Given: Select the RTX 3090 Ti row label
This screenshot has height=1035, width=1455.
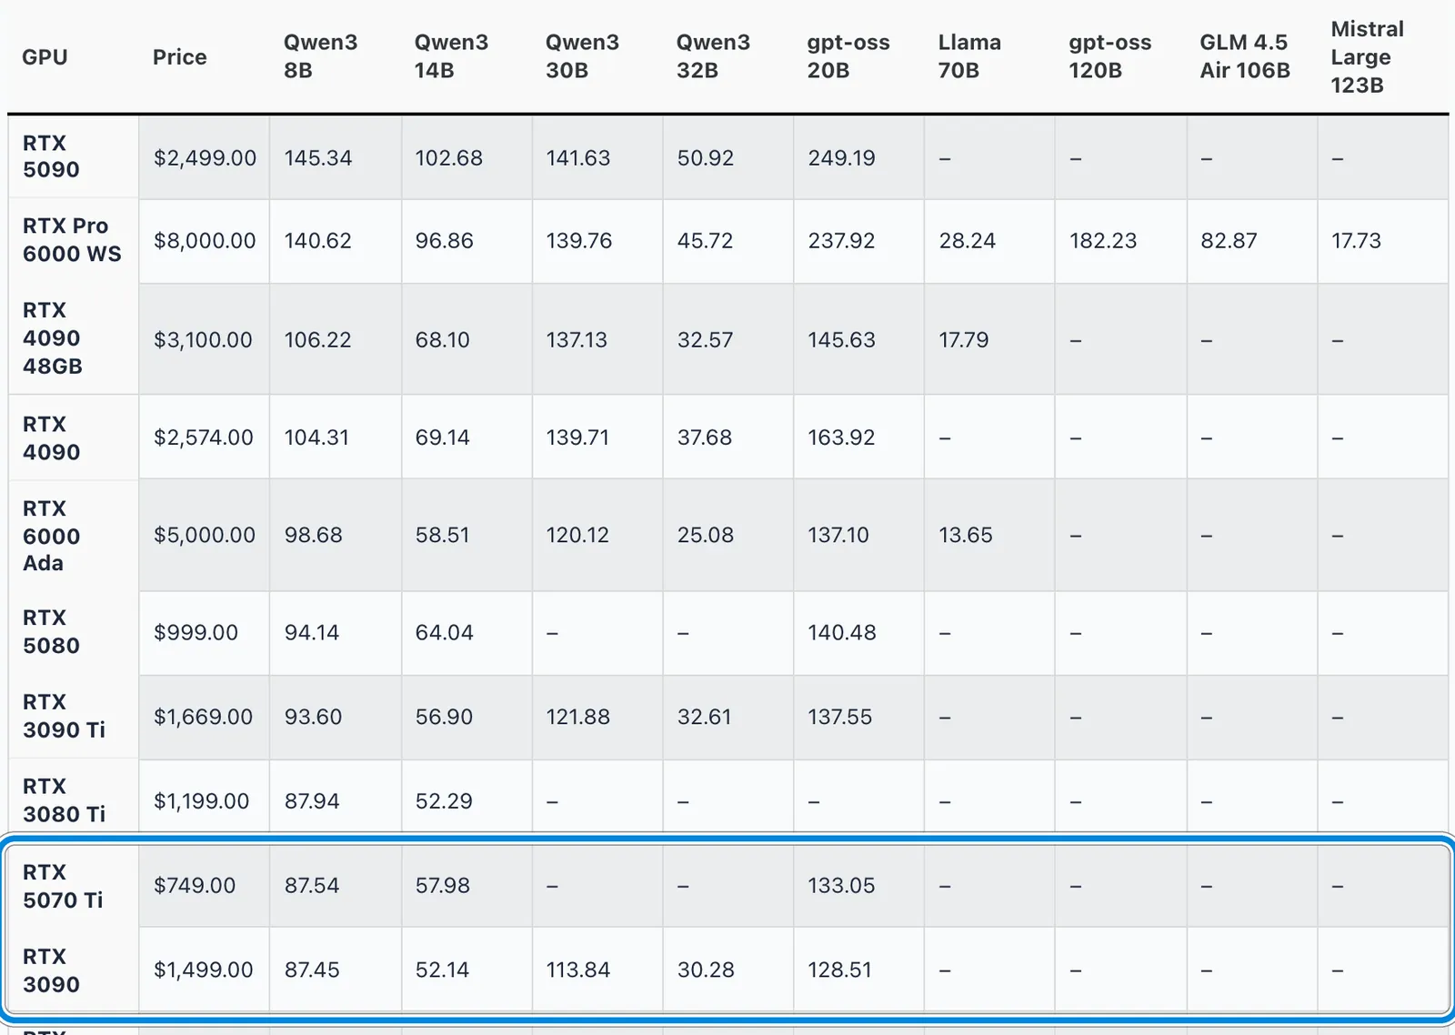Looking at the screenshot, I should [64, 717].
